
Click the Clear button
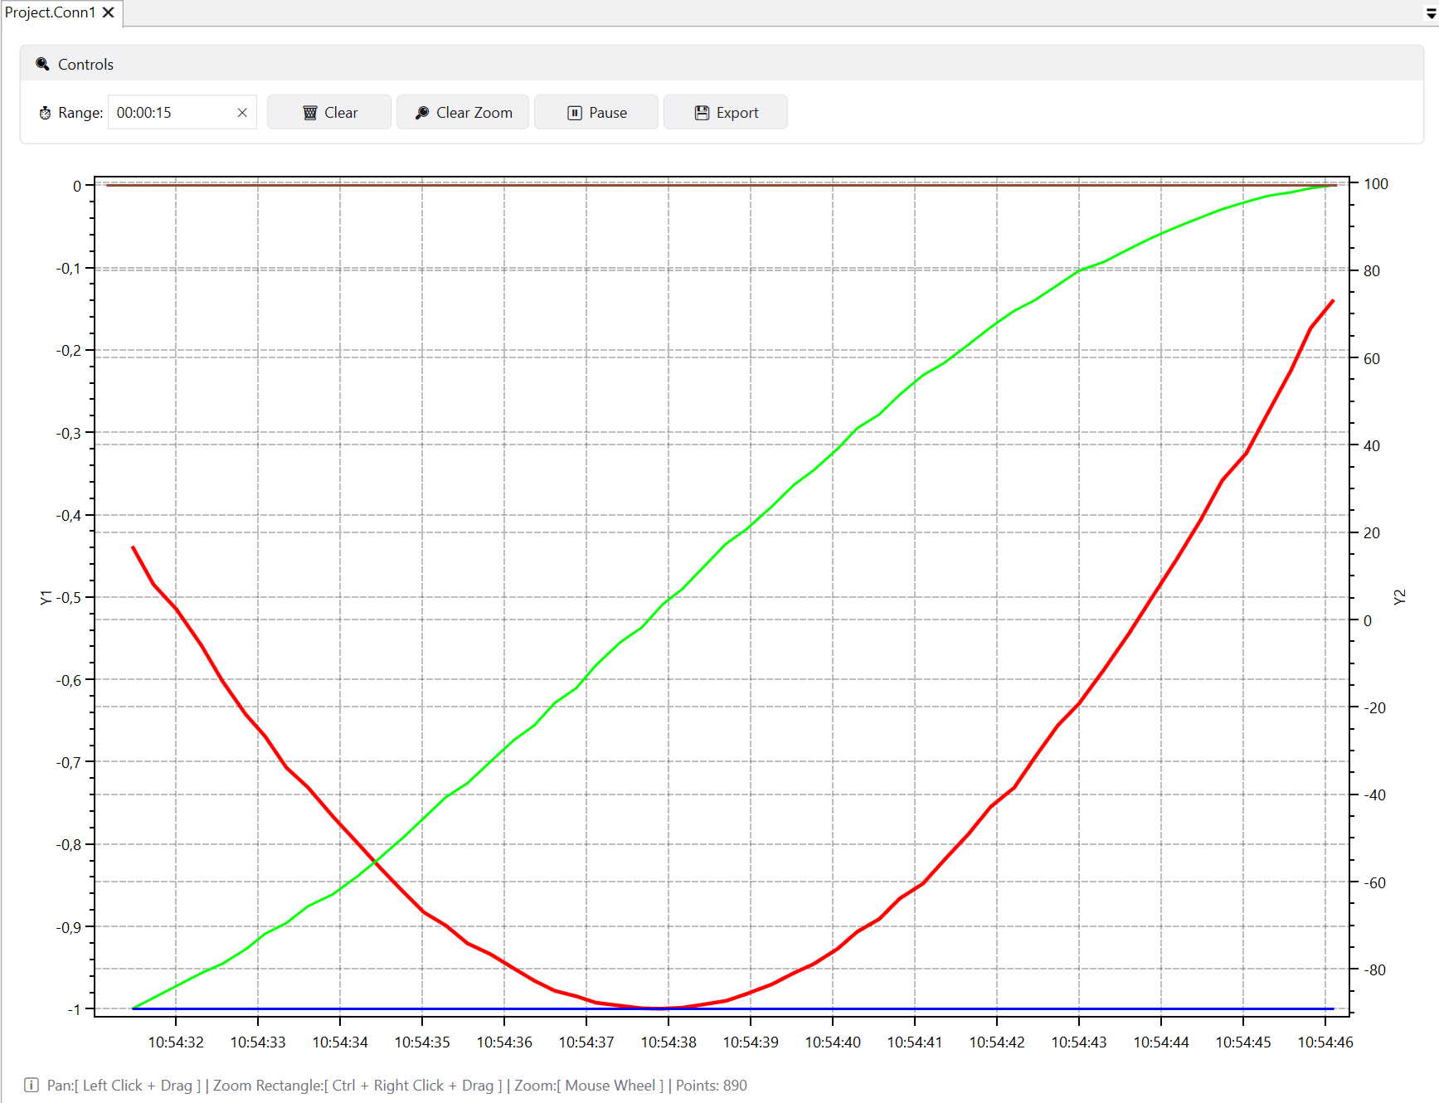329,112
